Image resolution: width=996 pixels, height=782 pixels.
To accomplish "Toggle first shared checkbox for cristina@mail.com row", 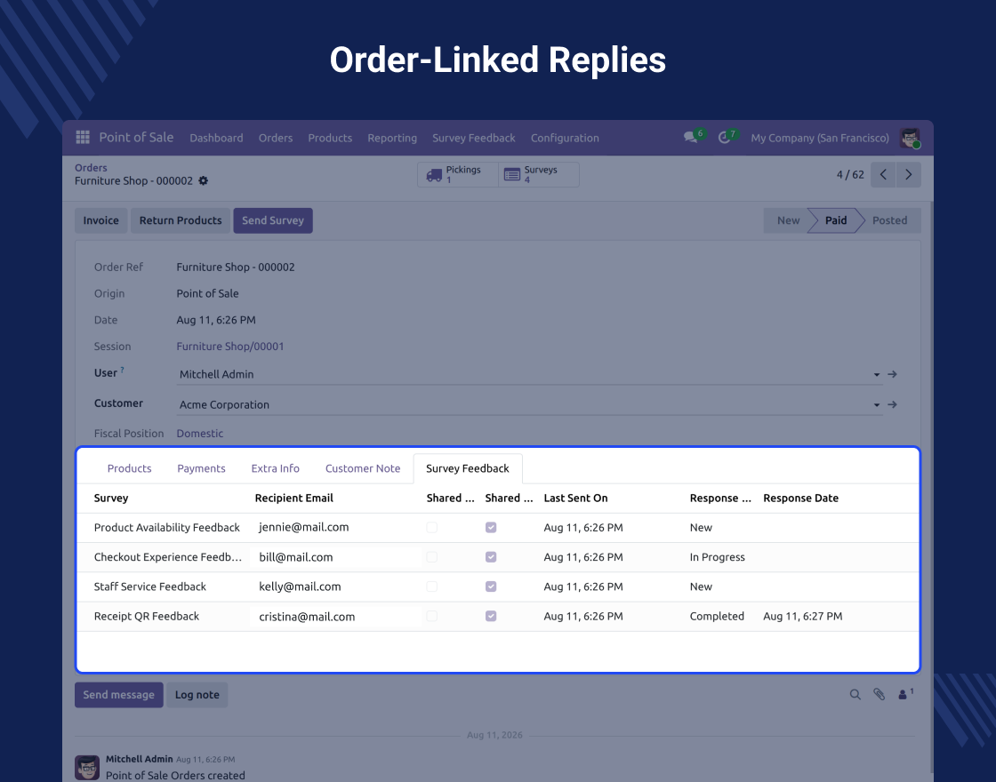I will 432,616.
